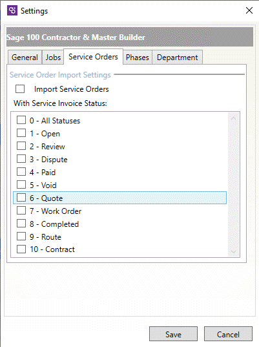
Task: Select the Service Orders tab
Action: pos(93,57)
